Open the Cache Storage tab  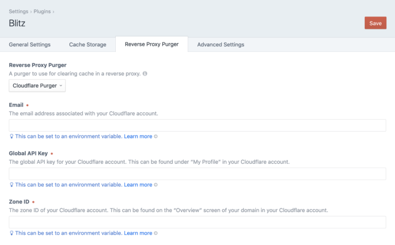(x=87, y=45)
